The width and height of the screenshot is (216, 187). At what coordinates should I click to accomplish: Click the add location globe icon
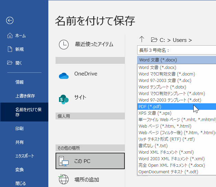64,179
